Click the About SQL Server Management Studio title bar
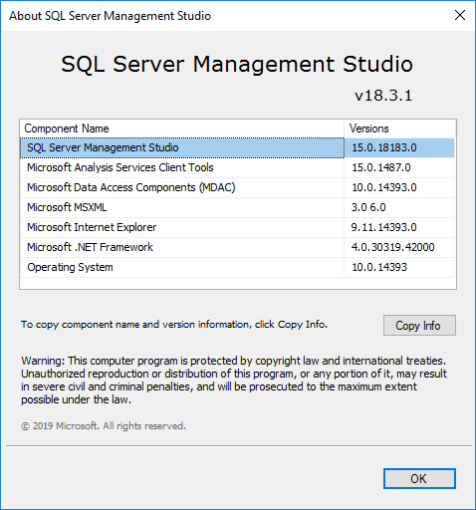Viewport: 476px width, 510px height. coord(226,16)
